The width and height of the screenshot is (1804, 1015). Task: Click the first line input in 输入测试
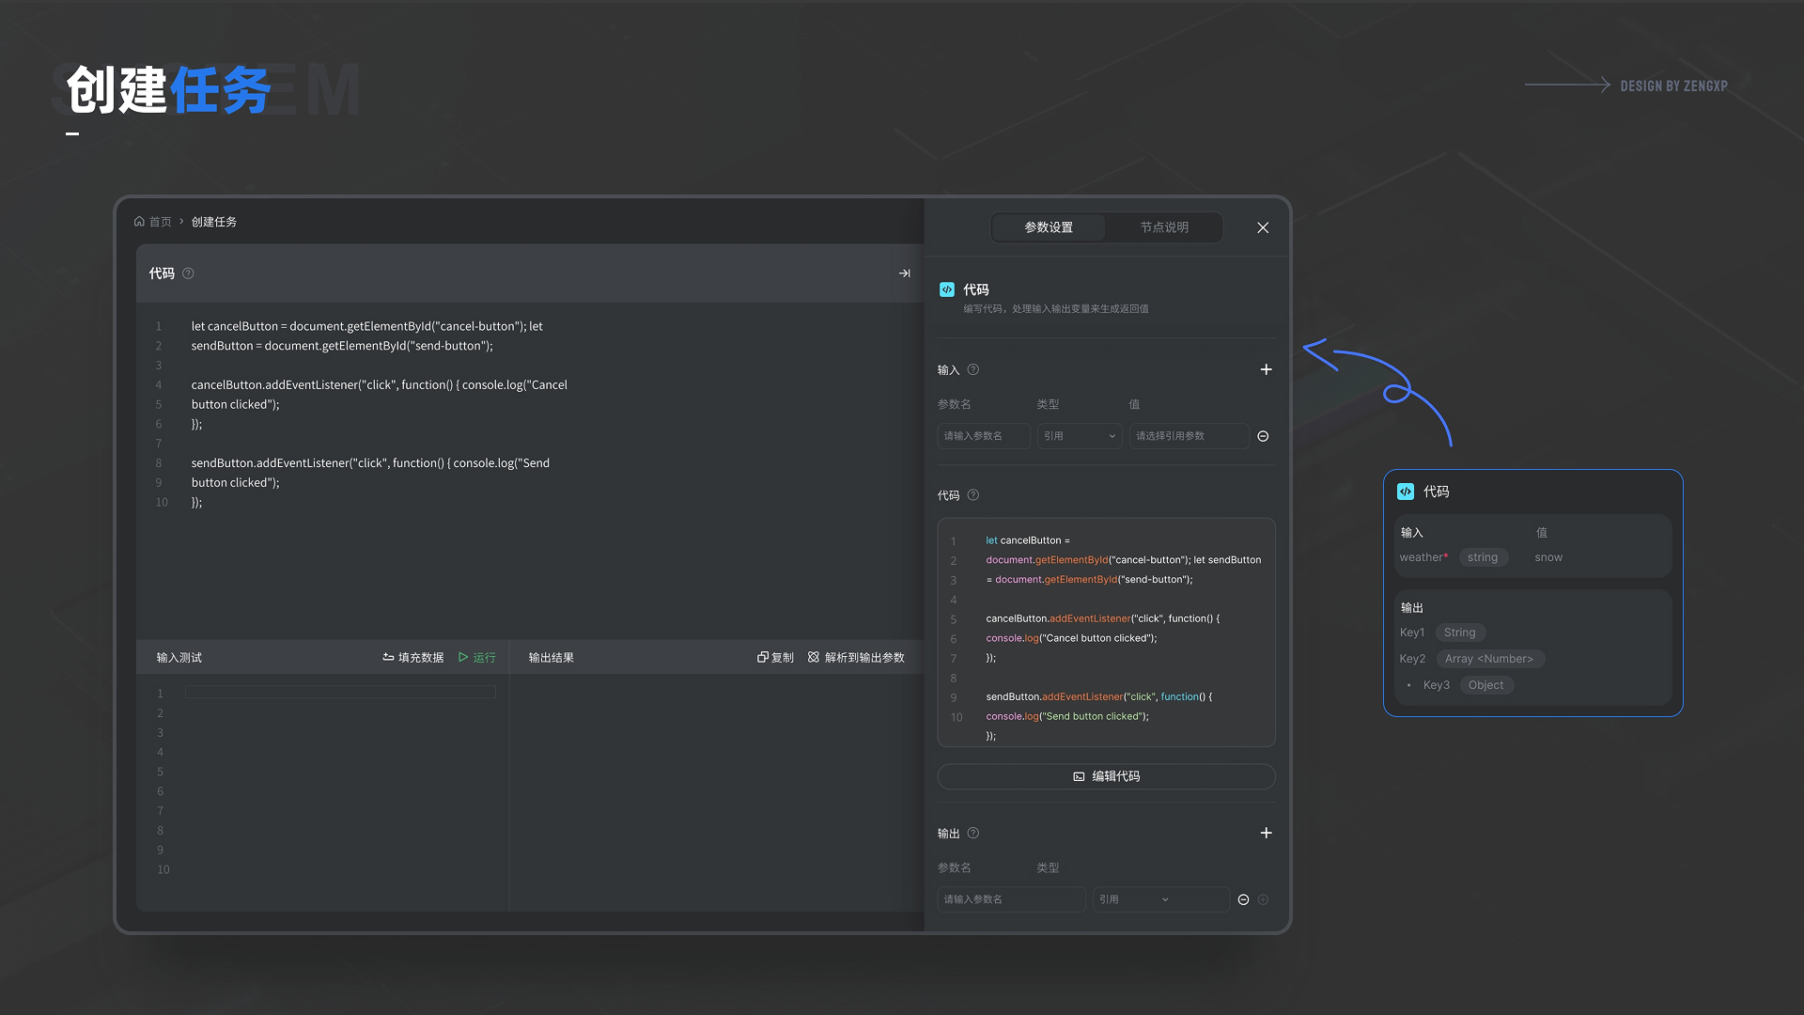[x=340, y=693]
